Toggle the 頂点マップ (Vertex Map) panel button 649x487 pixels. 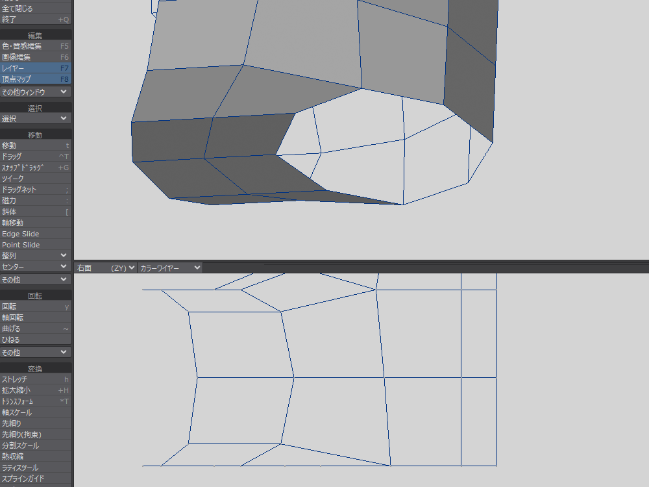pos(35,79)
